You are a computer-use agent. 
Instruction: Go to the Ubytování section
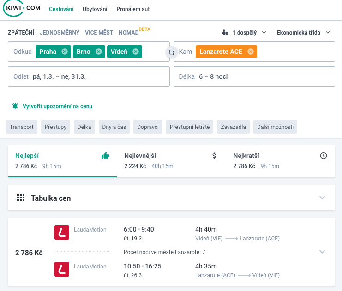point(95,9)
